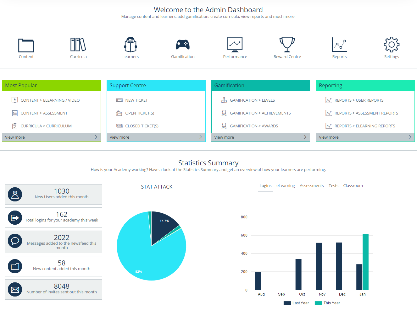Expand the Support Centre View more arrow
This screenshot has width=417, height=310.
pos(200,137)
